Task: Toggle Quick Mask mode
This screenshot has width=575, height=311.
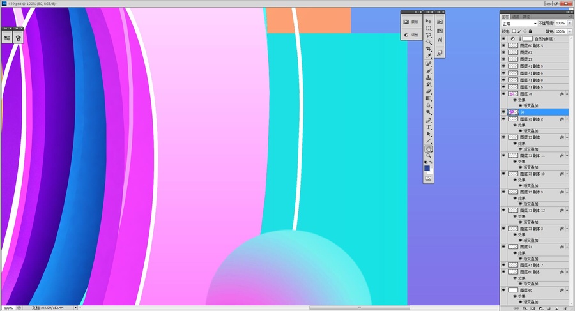Action: 428,178
